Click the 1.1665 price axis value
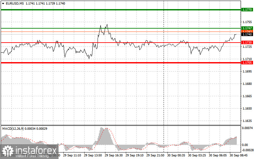This screenshot has width=254, height=159. [247, 96]
